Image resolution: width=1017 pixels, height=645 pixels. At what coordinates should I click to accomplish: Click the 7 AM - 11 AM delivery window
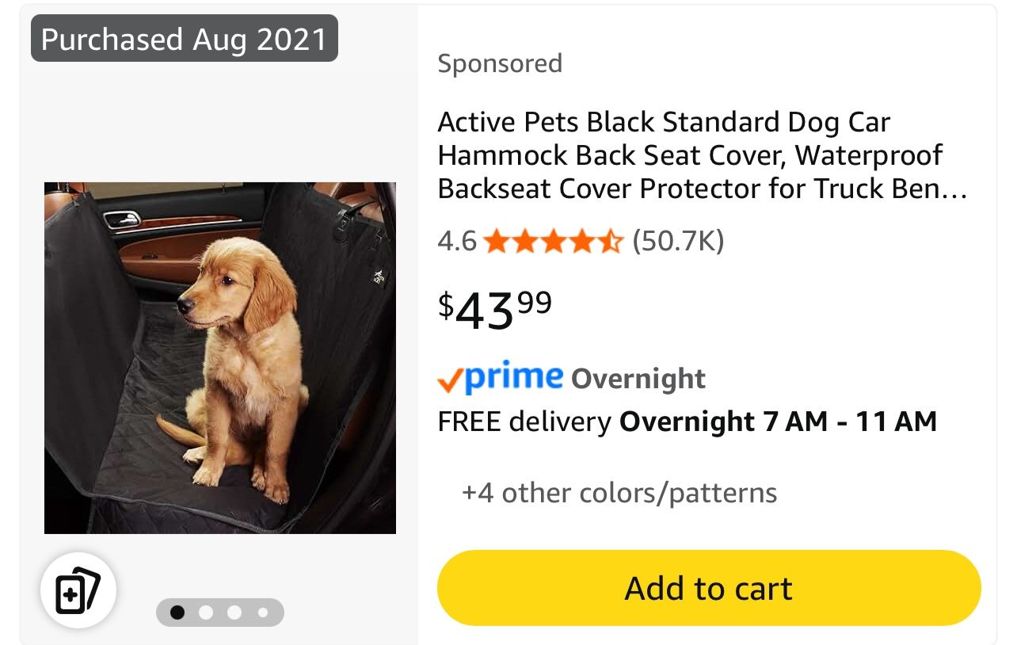850,422
